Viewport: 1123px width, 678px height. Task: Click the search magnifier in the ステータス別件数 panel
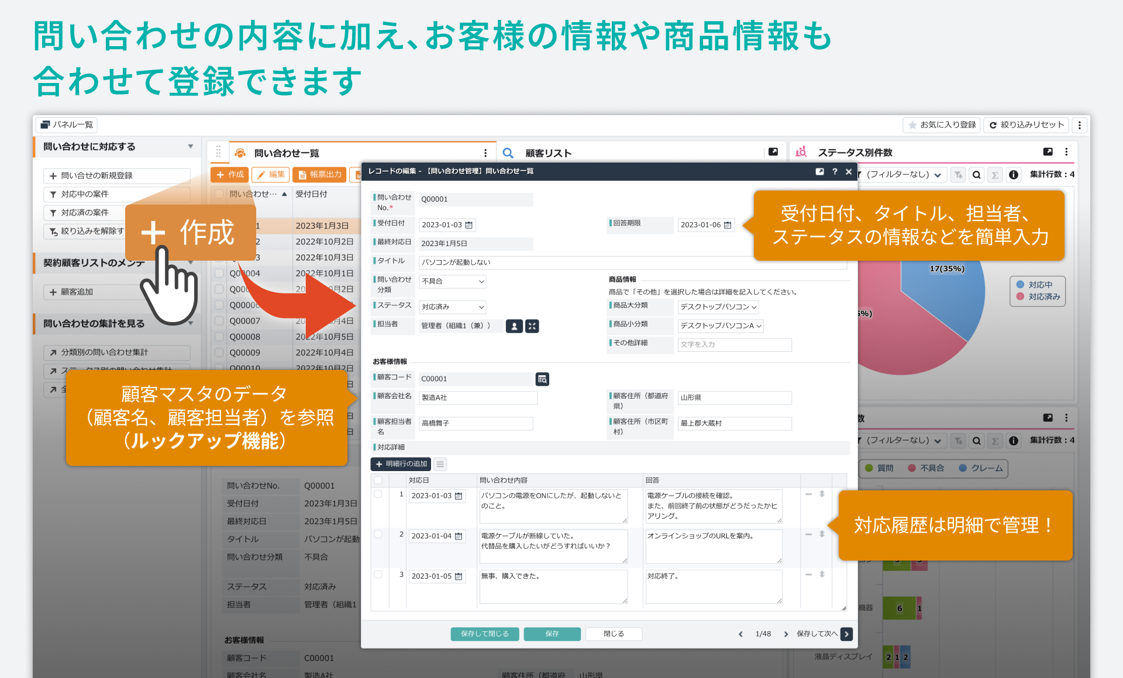[976, 174]
